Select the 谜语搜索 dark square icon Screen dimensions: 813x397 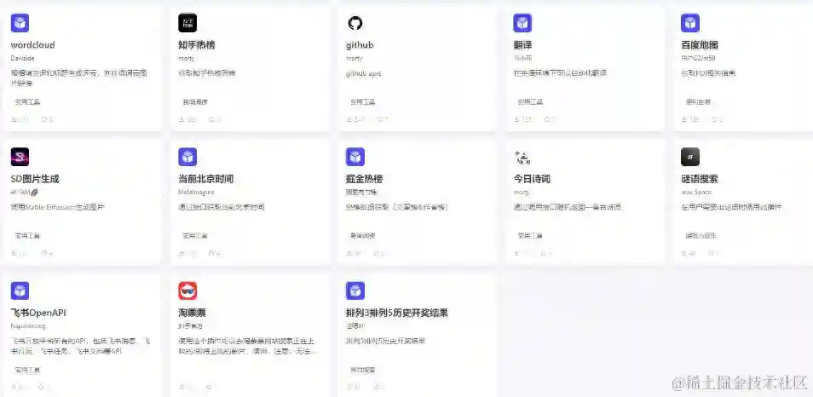690,157
